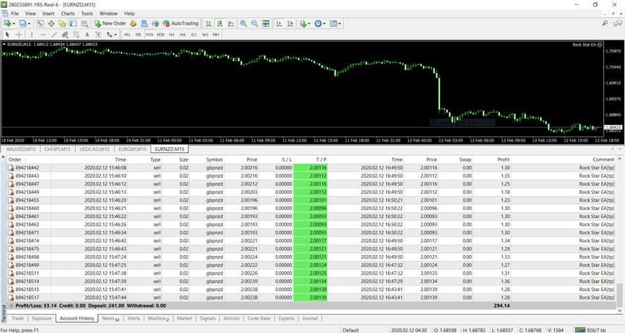Enable the M30 timeframe button

coord(161,35)
